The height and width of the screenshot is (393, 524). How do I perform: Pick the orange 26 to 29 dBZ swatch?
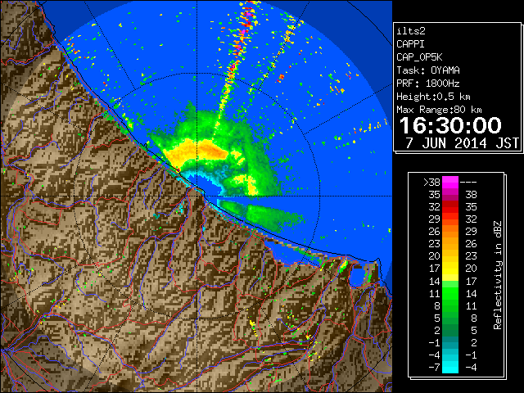pyautogui.click(x=450, y=231)
